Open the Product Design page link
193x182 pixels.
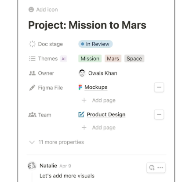pos(106,114)
